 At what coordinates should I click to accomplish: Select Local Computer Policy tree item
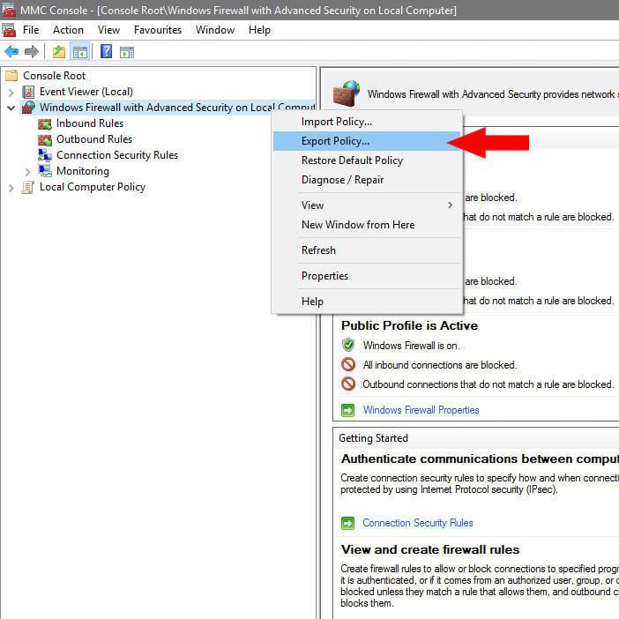click(93, 187)
